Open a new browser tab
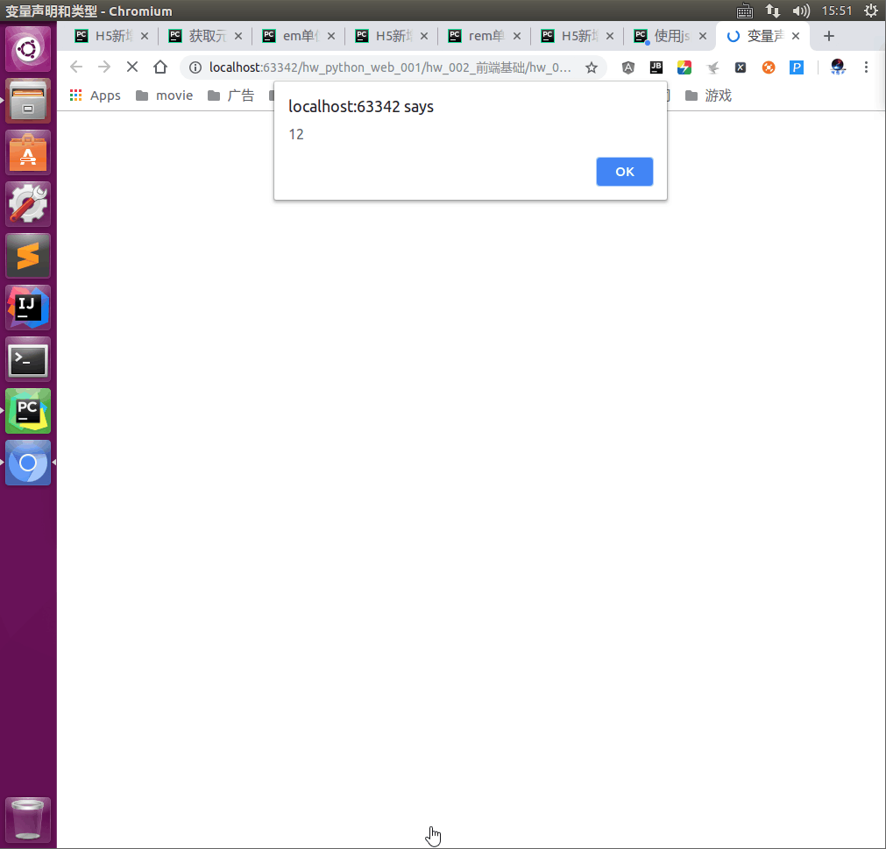886x849 pixels. pos(829,36)
